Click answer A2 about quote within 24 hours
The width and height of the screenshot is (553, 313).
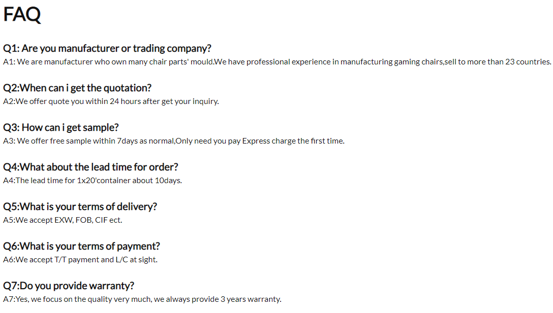111,101
